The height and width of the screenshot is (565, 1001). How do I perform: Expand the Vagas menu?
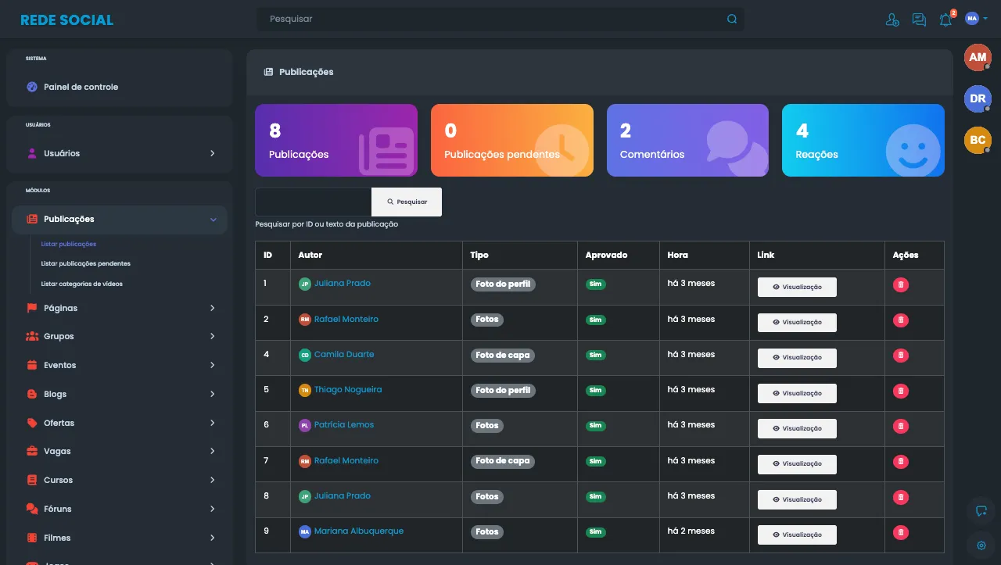point(120,451)
